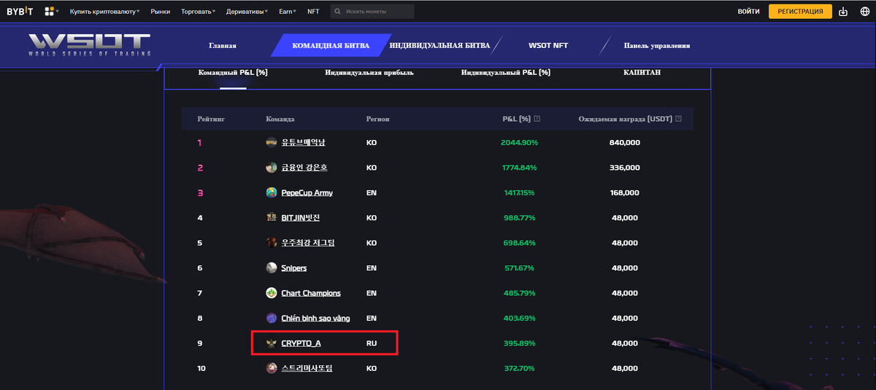The image size is (876, 390).
Task: Click the РЕГИСТРАЦИЯ button
Action: [x=800, y=12]
